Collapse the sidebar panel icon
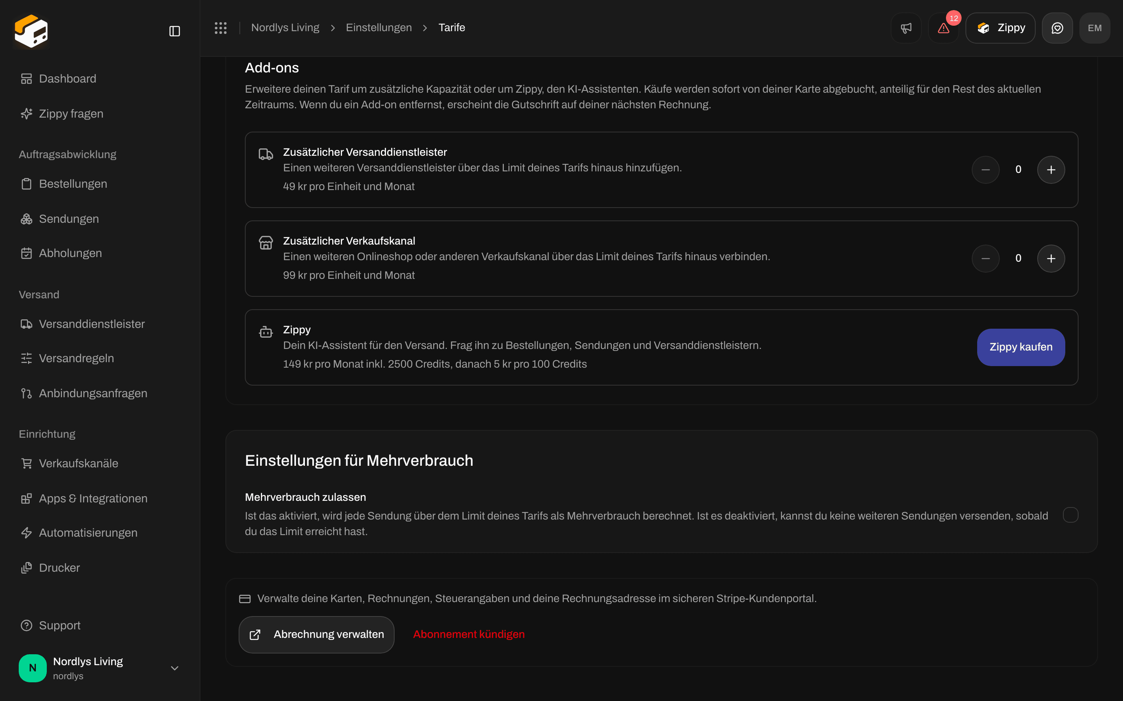This screenshot has width=1123, height=701. 174,31
